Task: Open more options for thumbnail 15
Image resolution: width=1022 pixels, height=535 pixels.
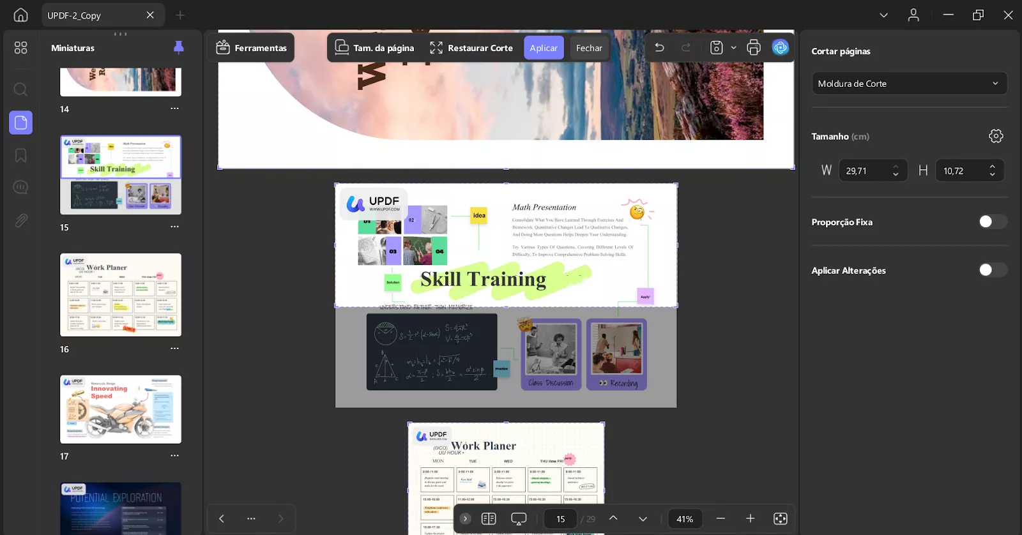Action: point(174,227)
